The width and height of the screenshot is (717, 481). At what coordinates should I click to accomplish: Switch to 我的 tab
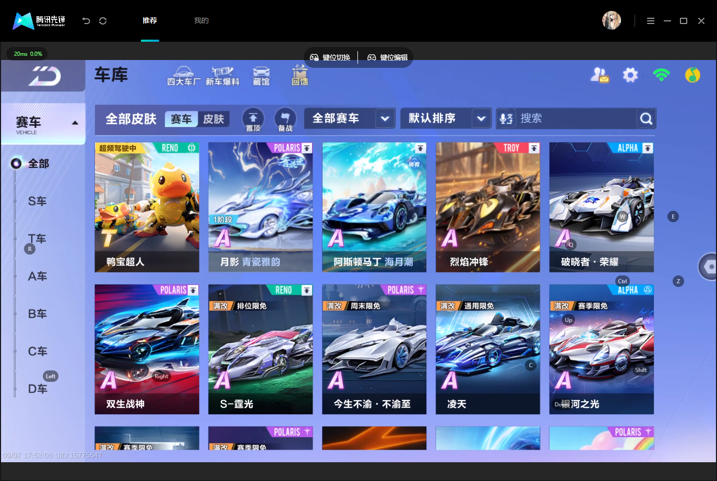click(201, 21)
